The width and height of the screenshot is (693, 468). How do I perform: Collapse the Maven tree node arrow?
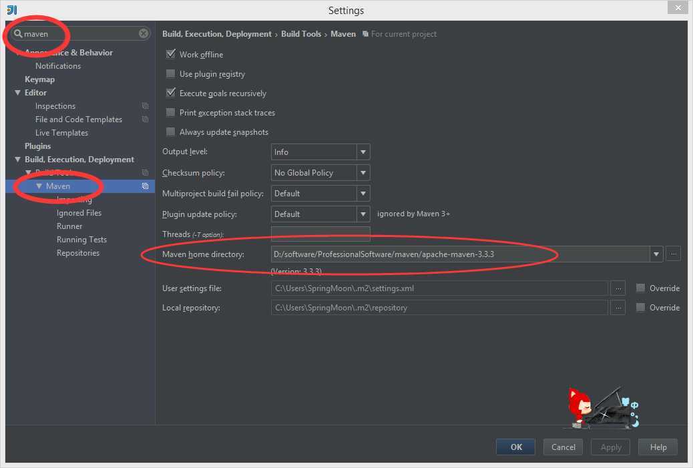(x=39, y=186)
